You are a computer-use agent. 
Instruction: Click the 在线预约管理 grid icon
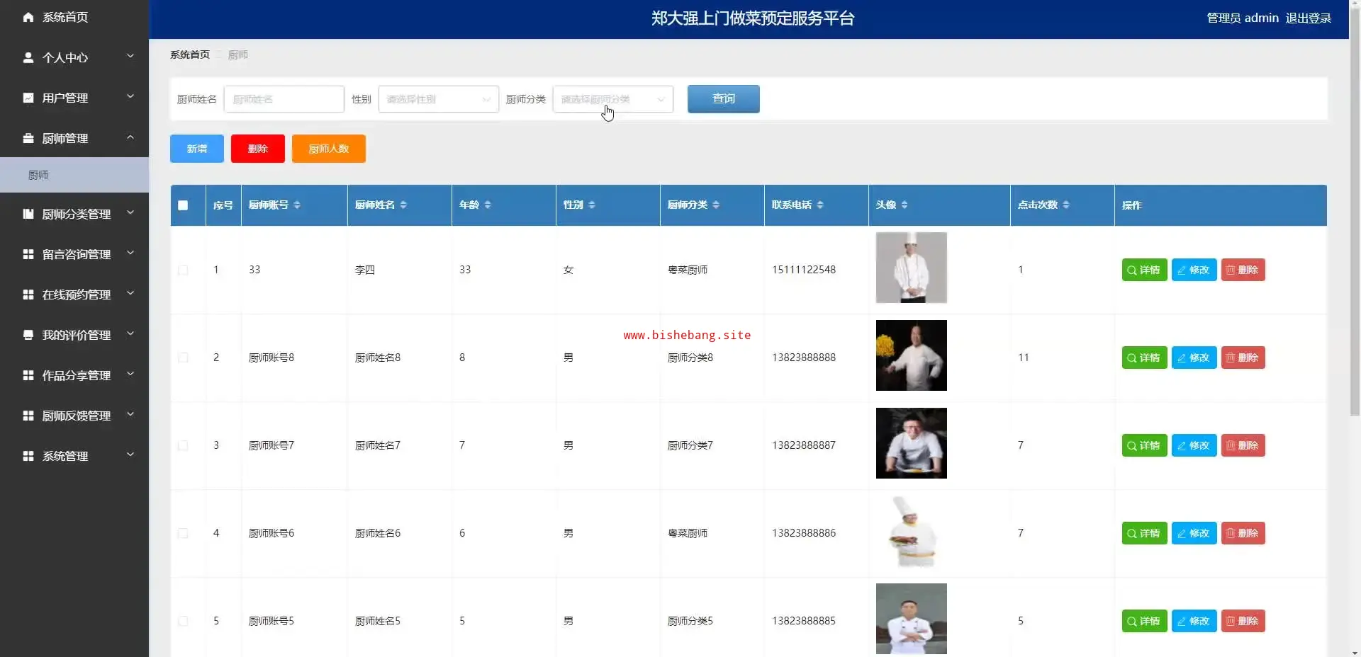(28, 295)
